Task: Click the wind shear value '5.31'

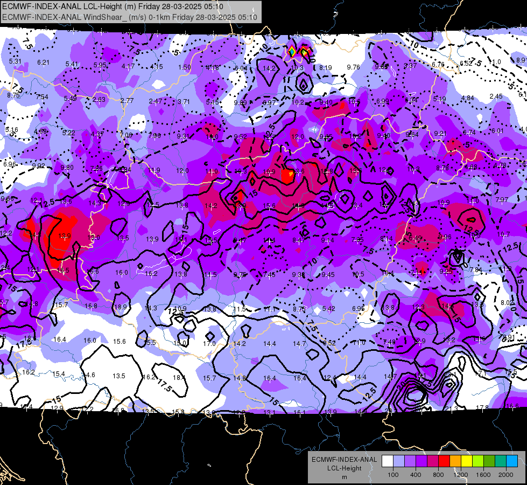Action: [15, 61]
